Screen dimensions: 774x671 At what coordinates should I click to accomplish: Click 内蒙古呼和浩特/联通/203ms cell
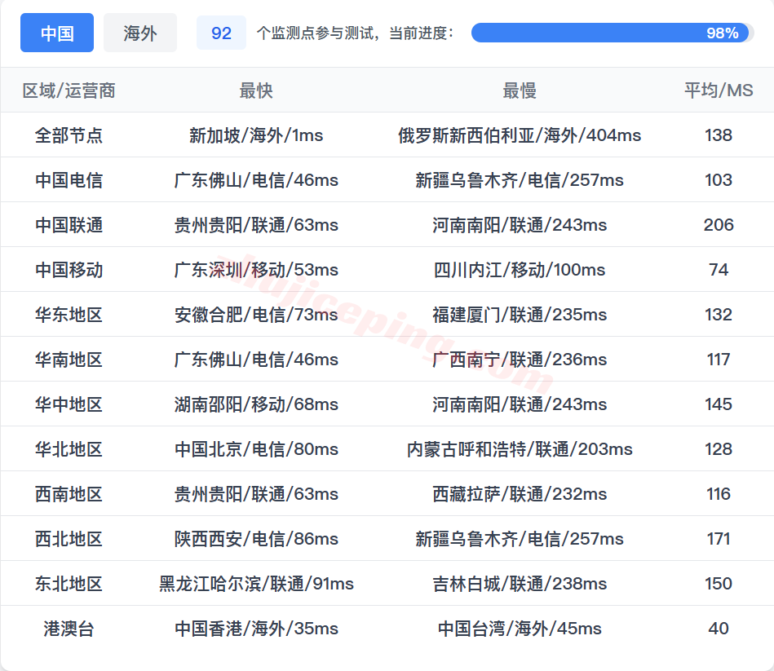click(x=520, y=449)
